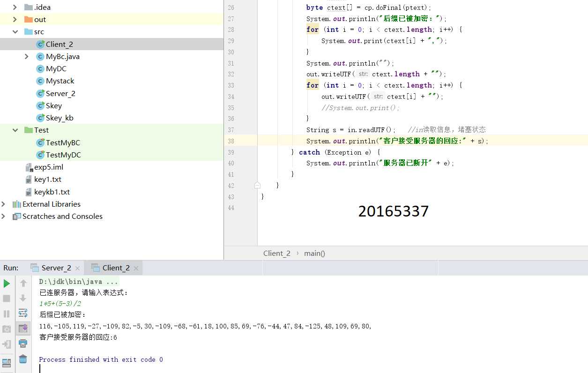The width and height of the screenshot is (588, 373).
Task: Click Client_2 in the editor breadcrumb
Action: (x=277, y=253)
